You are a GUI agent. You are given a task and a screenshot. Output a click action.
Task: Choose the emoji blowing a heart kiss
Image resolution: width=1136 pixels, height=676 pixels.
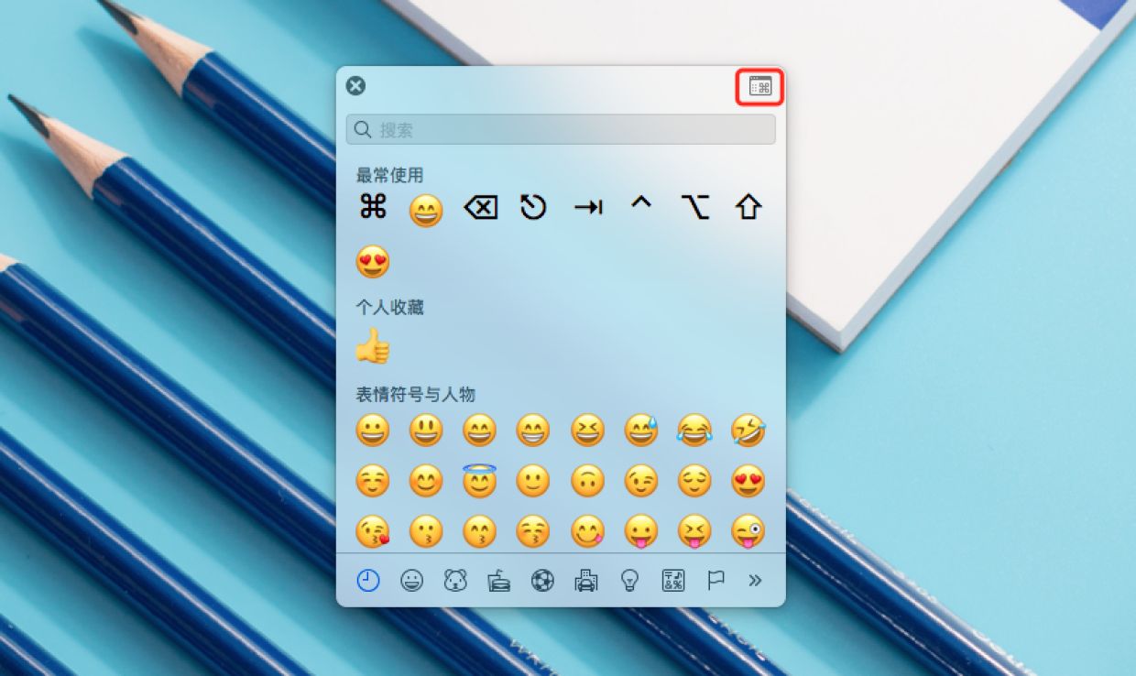pyautogui.click(x=373, y=531)
